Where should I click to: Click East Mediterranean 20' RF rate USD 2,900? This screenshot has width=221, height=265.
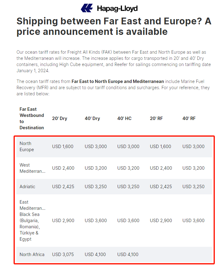pos(161,221)
